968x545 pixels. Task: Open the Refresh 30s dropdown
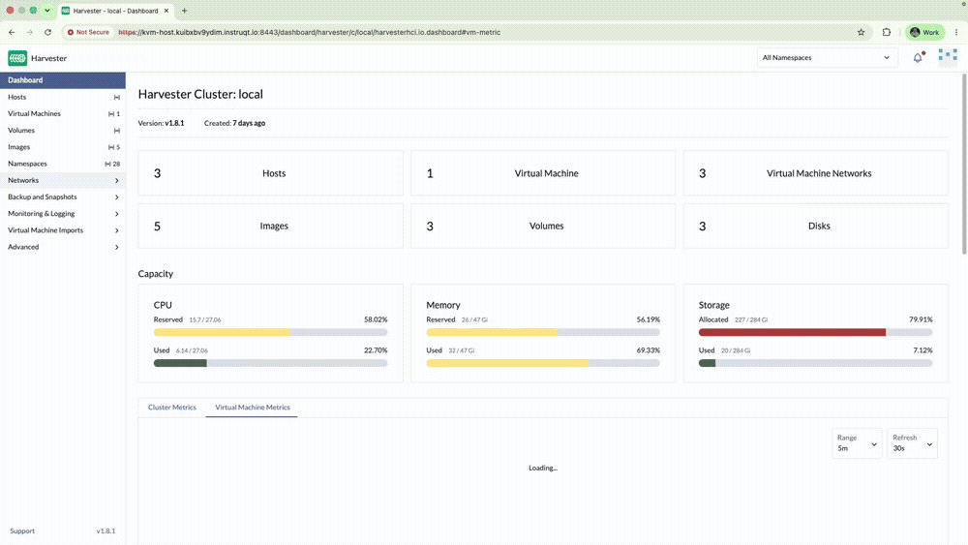pyautogui.click(x=913, y=443)
